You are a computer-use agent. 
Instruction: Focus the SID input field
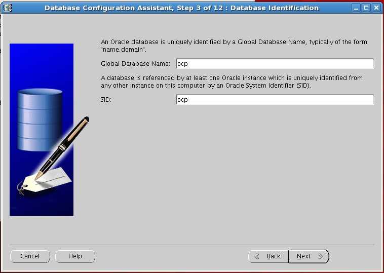click(x=275, y=100)
